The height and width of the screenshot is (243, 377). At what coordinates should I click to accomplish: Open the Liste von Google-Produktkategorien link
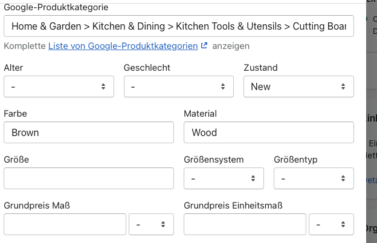pyautogui.click(x=123, y=46)
